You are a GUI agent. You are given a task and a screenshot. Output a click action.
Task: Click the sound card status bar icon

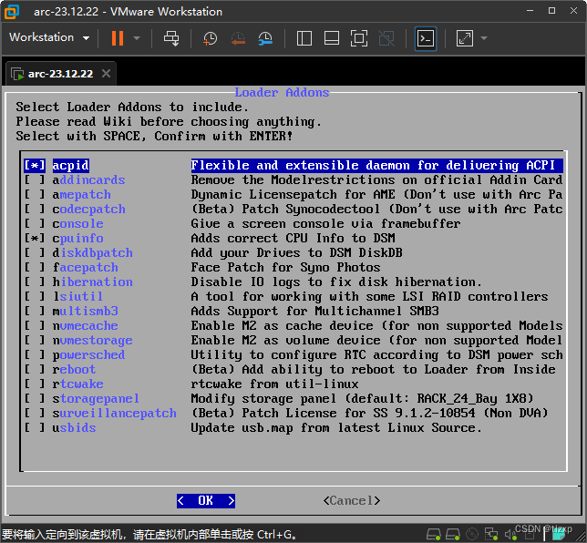510,535
